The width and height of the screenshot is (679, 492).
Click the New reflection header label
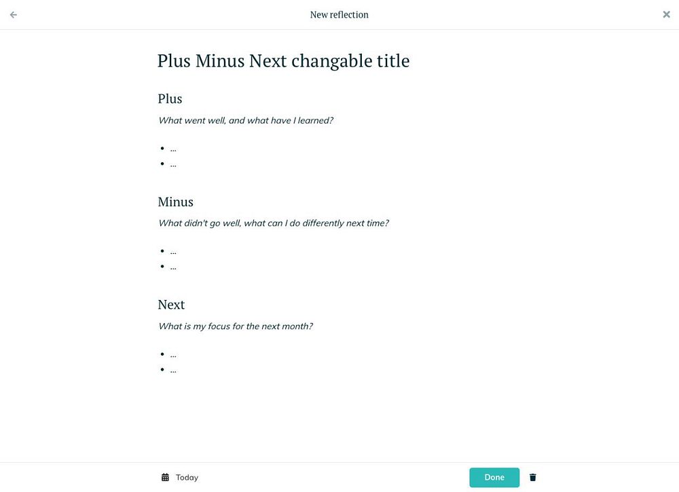pyautogui.click(x=339, y=15)
